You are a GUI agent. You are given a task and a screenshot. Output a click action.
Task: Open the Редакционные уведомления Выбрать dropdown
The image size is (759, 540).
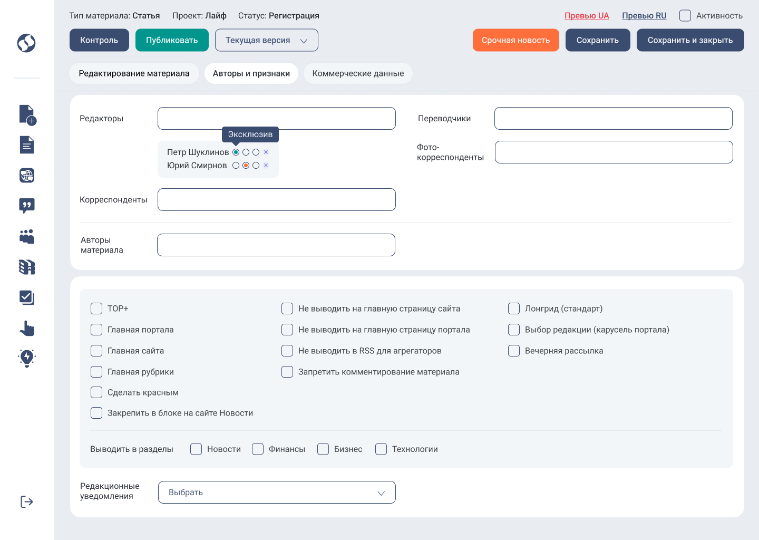point(277,493)
